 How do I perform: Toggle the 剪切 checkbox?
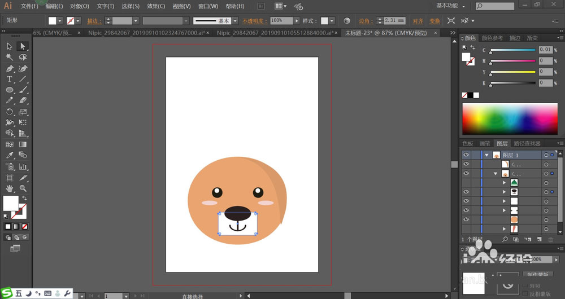click(525, 285)
